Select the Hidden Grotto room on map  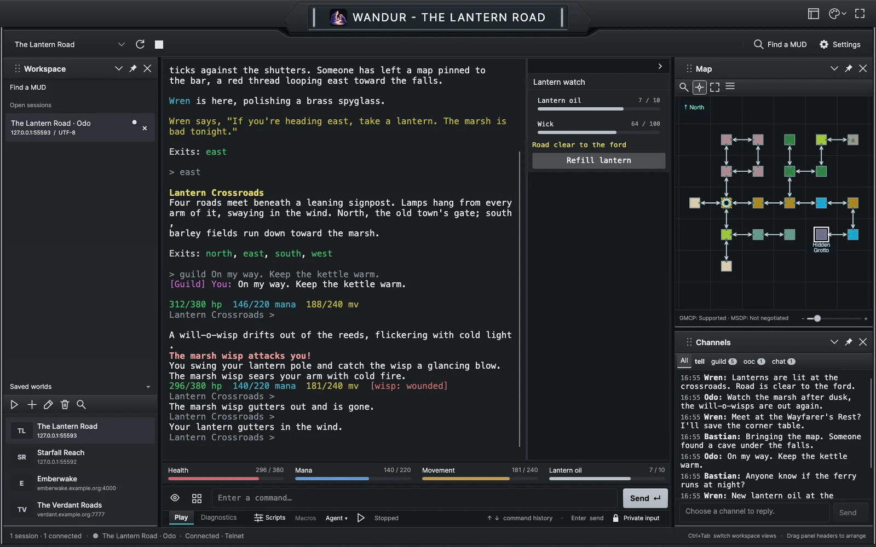coord(821,235)
